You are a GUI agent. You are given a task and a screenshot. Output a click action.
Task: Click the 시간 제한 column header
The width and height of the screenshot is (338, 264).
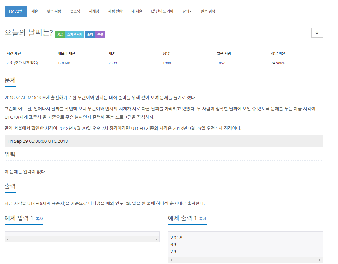coord(14,53)
